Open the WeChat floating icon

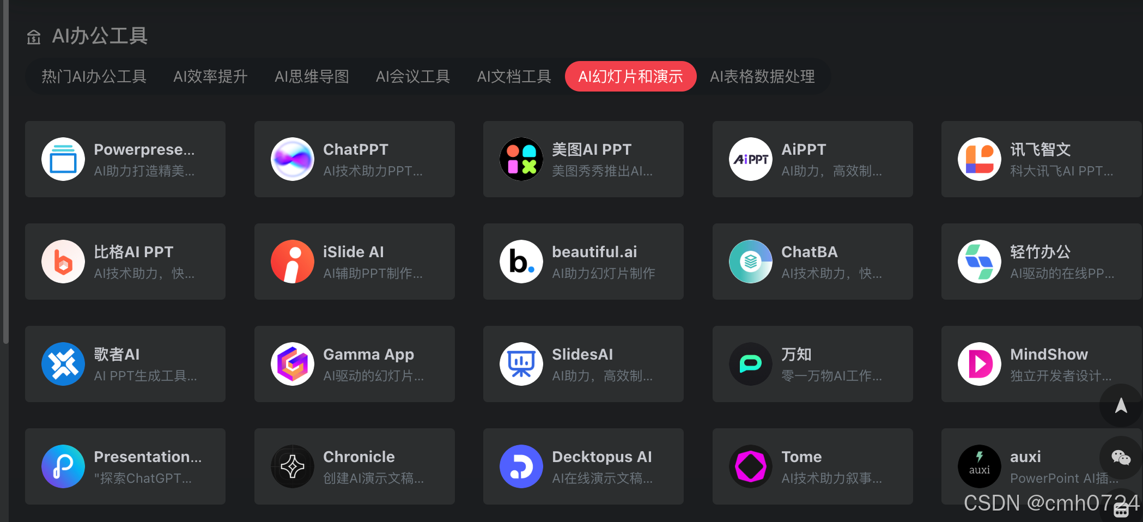(x=1121, y=458)
